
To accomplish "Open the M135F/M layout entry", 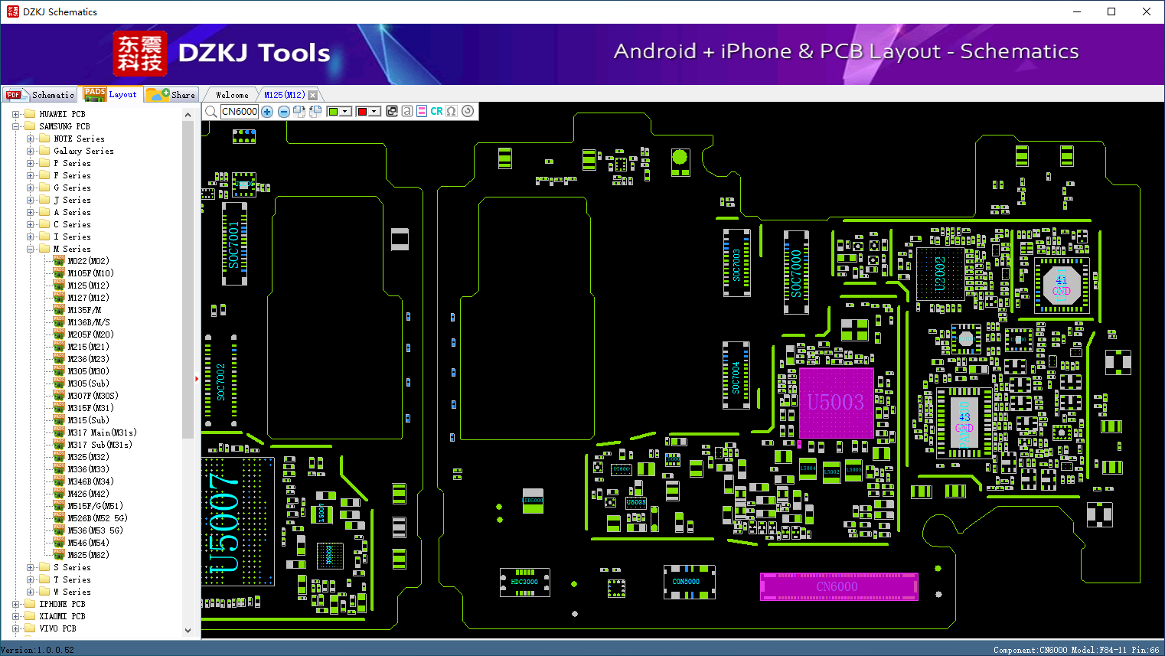I will pyautogui.click(x=84, y=310).
